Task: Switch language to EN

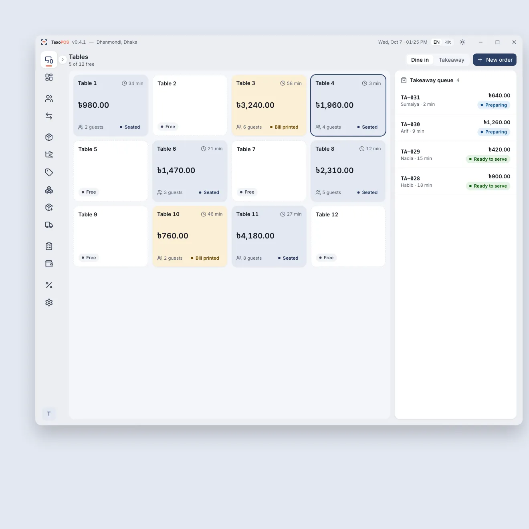Action: point(436,42)
